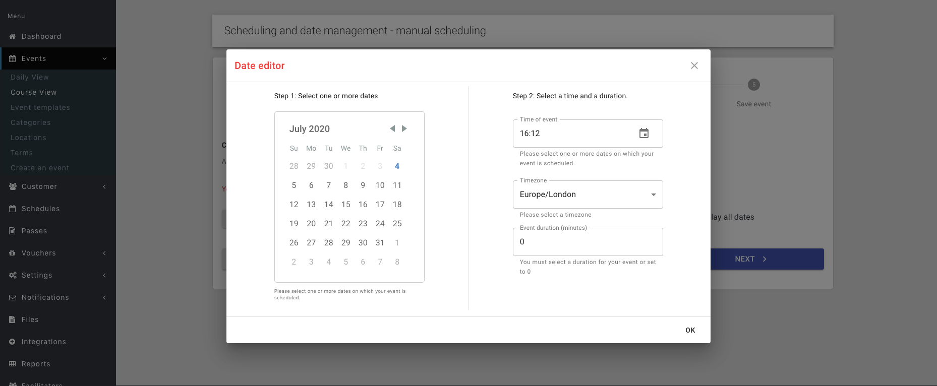The height and width of the screenshot is (386, 937).
Task: Click the Dashboard home icon
Action: (13, 36)
